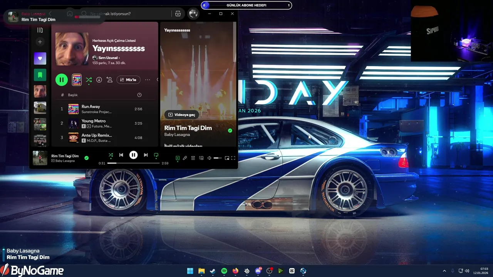Screen dimensions: 493x277
Task: Download the Yayınsssssss playlist
Action: tap(99, 80)
